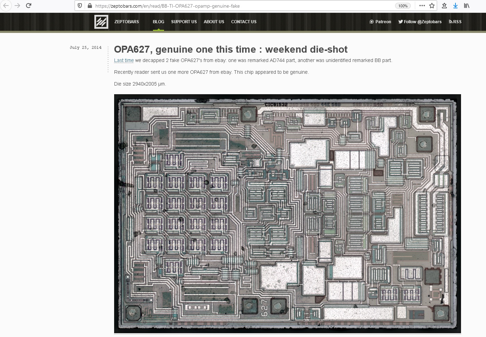Visit the Patreon link
Screen dimensions: 486x337
point(380,22)
